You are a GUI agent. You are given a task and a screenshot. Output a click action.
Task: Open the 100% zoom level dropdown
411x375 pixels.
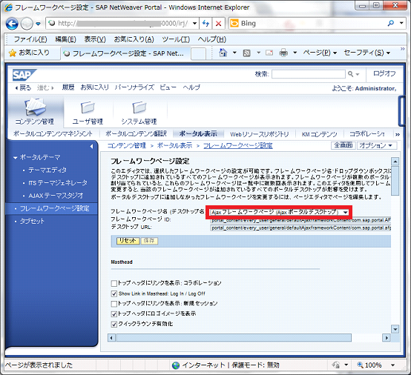click(392, 365)
